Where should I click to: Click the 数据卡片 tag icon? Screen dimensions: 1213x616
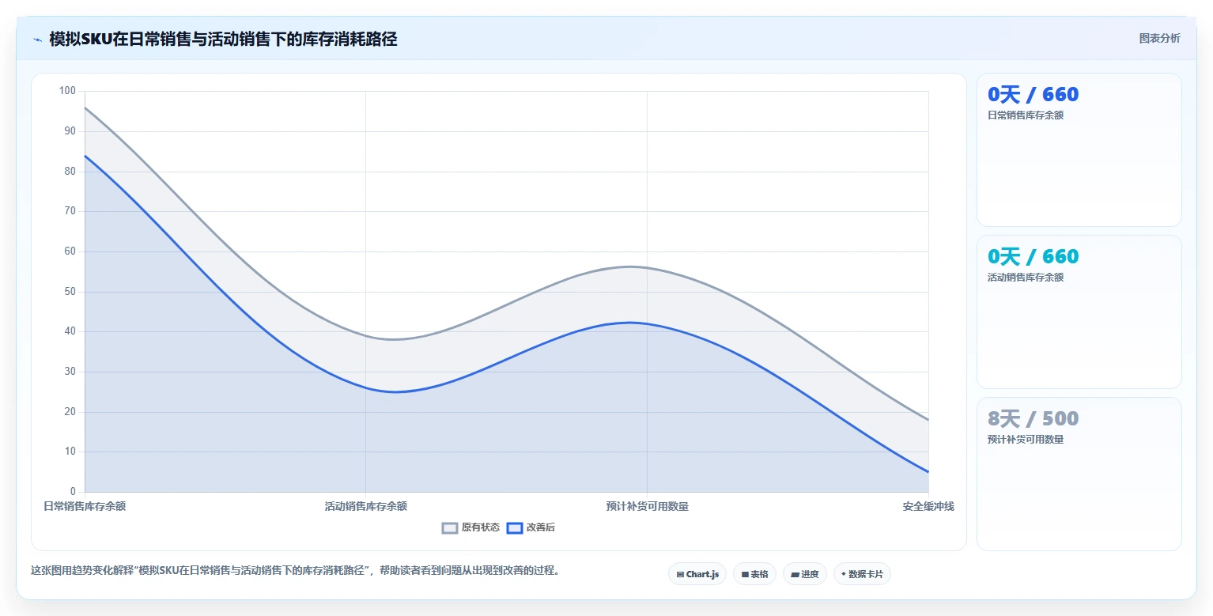coord(844,574)
